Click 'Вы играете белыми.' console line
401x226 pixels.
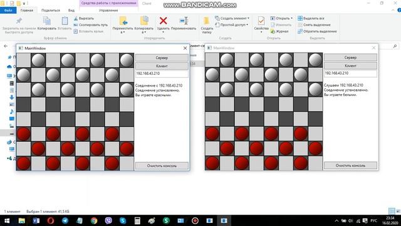click(x=340, y=95)
